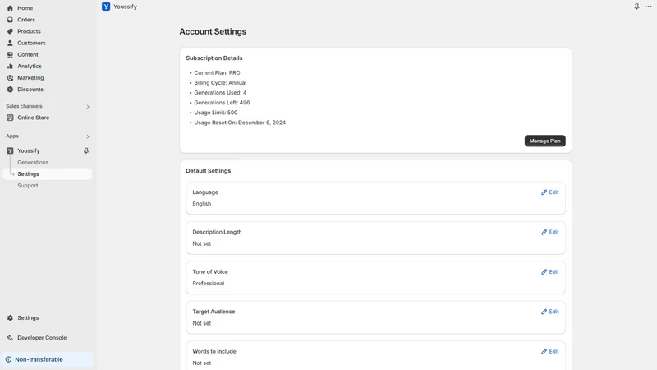Click the Youssify app icon in sidebar

coord(10,150)
